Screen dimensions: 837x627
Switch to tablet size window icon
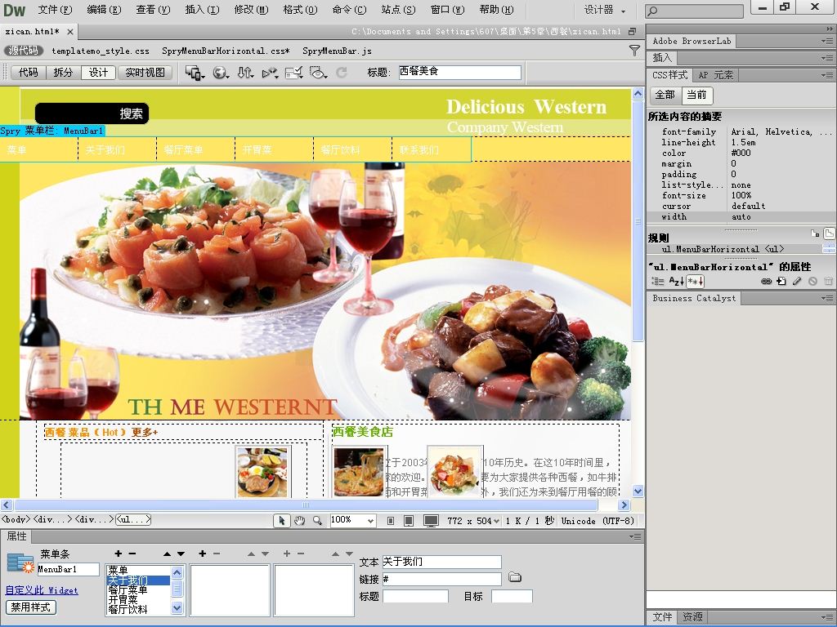pos(409,521)
